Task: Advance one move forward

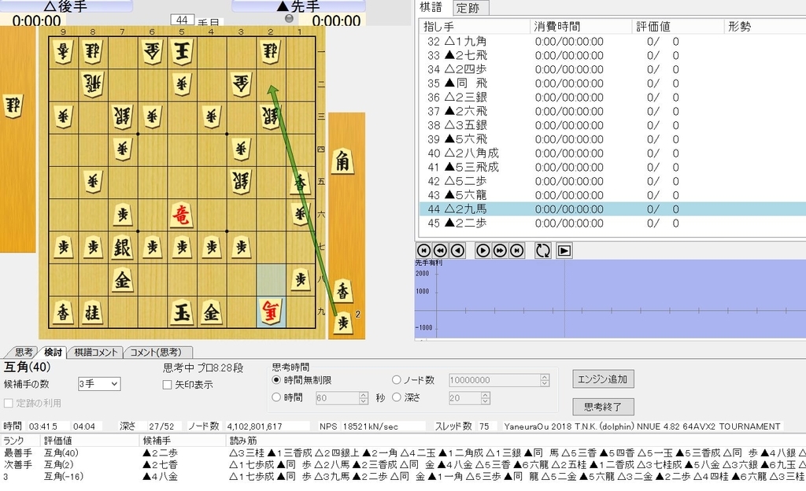Action: (x=482, y=251)
